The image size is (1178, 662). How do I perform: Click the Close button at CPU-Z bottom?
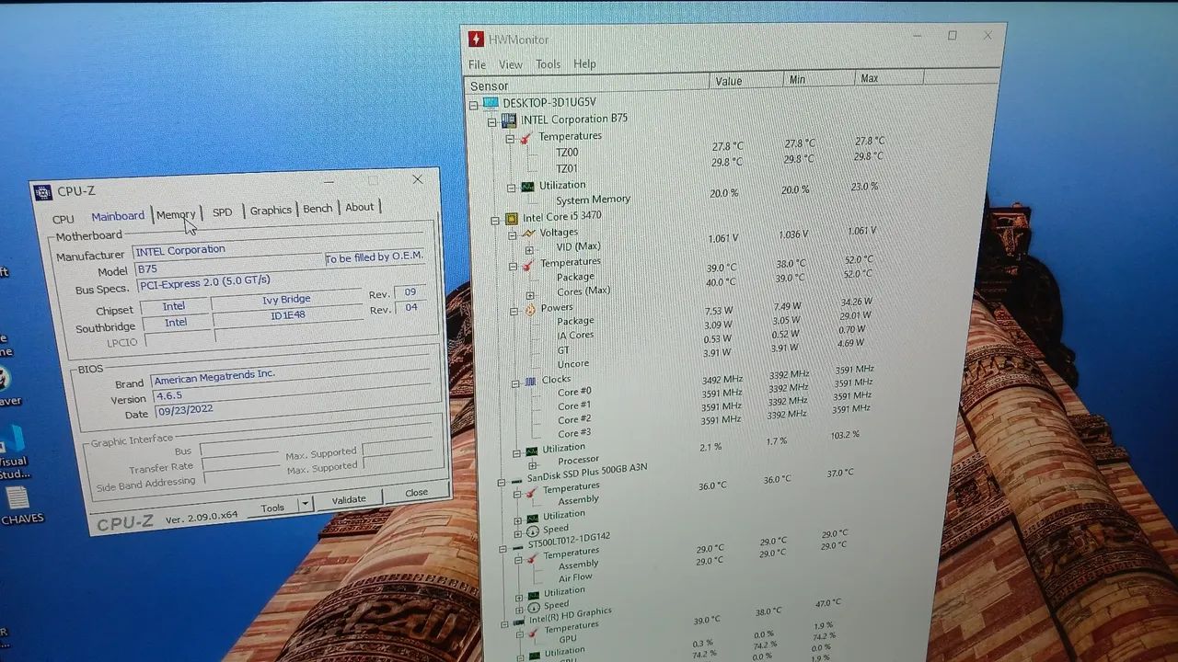(x=417, y=492)
